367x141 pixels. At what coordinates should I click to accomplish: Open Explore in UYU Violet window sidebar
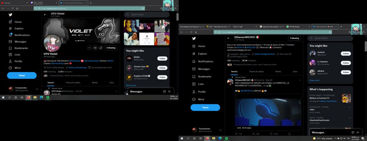[16, 28]
